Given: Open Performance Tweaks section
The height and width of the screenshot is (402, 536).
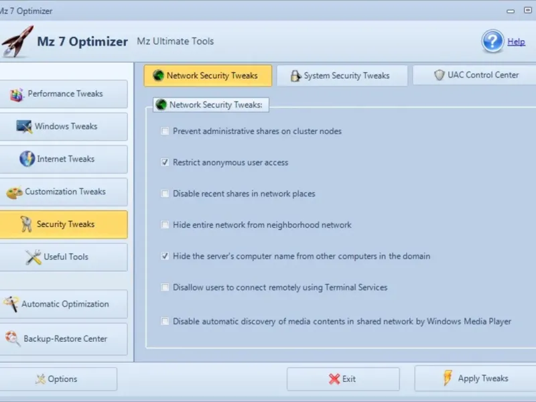Looking at the screenshot, I should [x=64, y=94].
